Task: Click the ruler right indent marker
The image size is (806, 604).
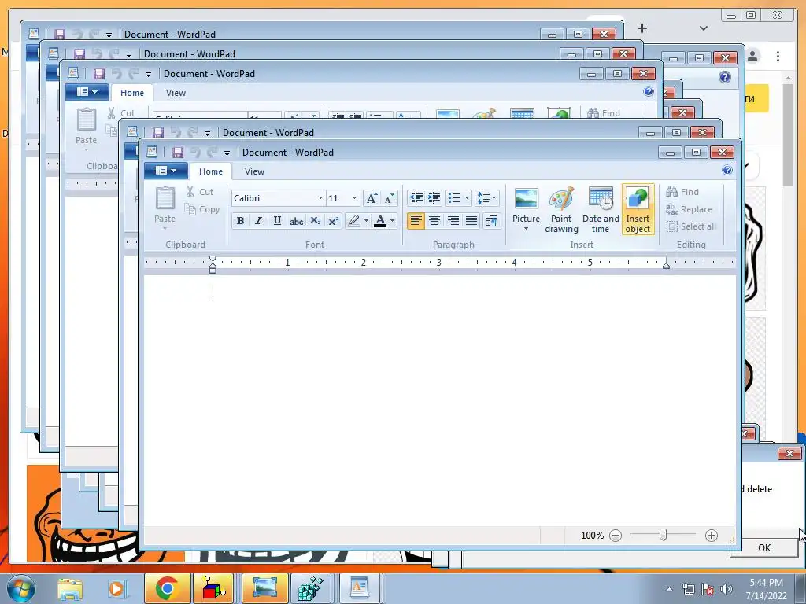Action: click(666, 265)
